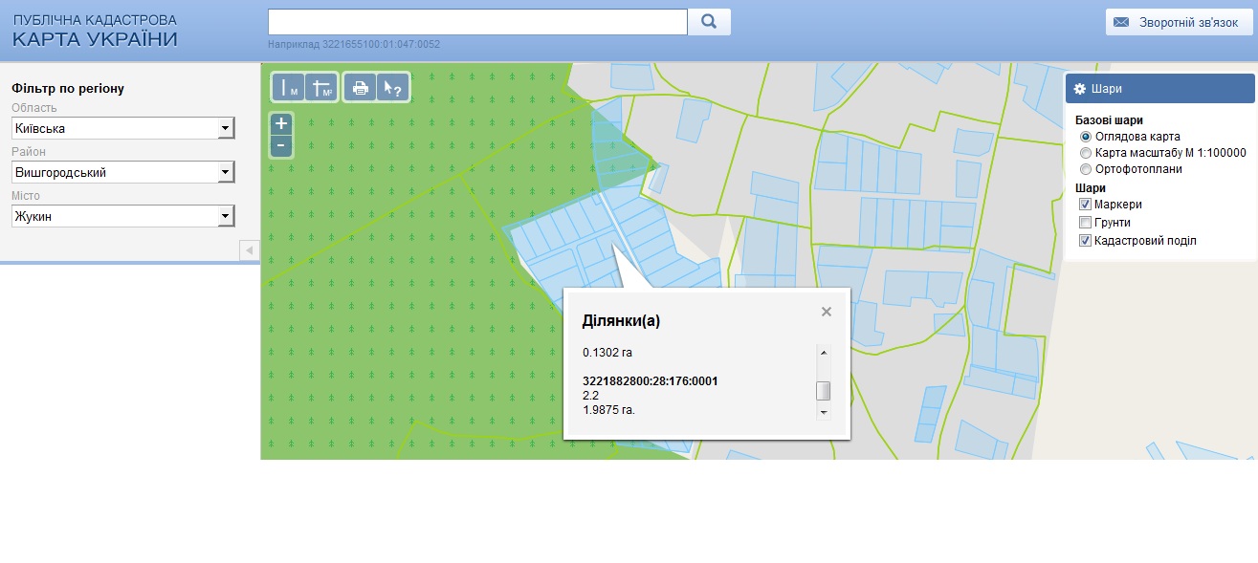Select Карта масштабу М 1:100000 base layer
Viewport: 1258px width, 563px height.
point(1086,153)
